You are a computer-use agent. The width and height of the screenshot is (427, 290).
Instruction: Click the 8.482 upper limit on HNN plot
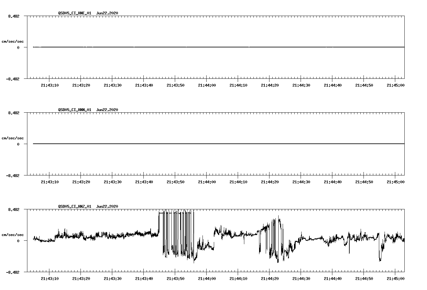14,113
